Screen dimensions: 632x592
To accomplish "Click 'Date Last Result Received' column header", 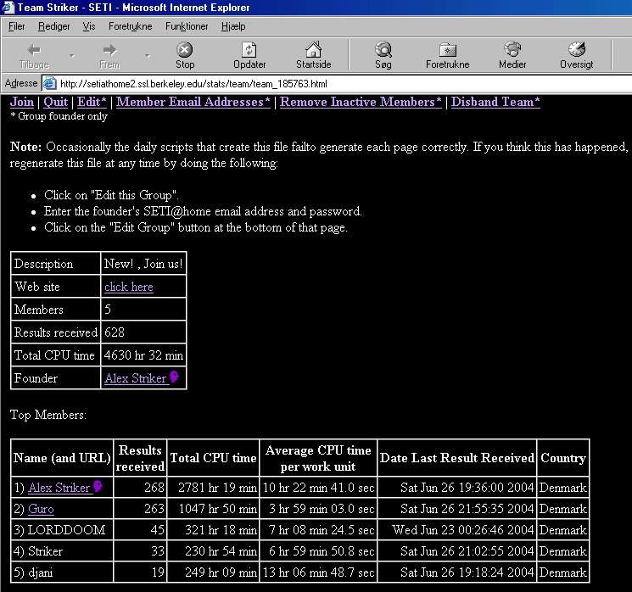I will point(457,458).
